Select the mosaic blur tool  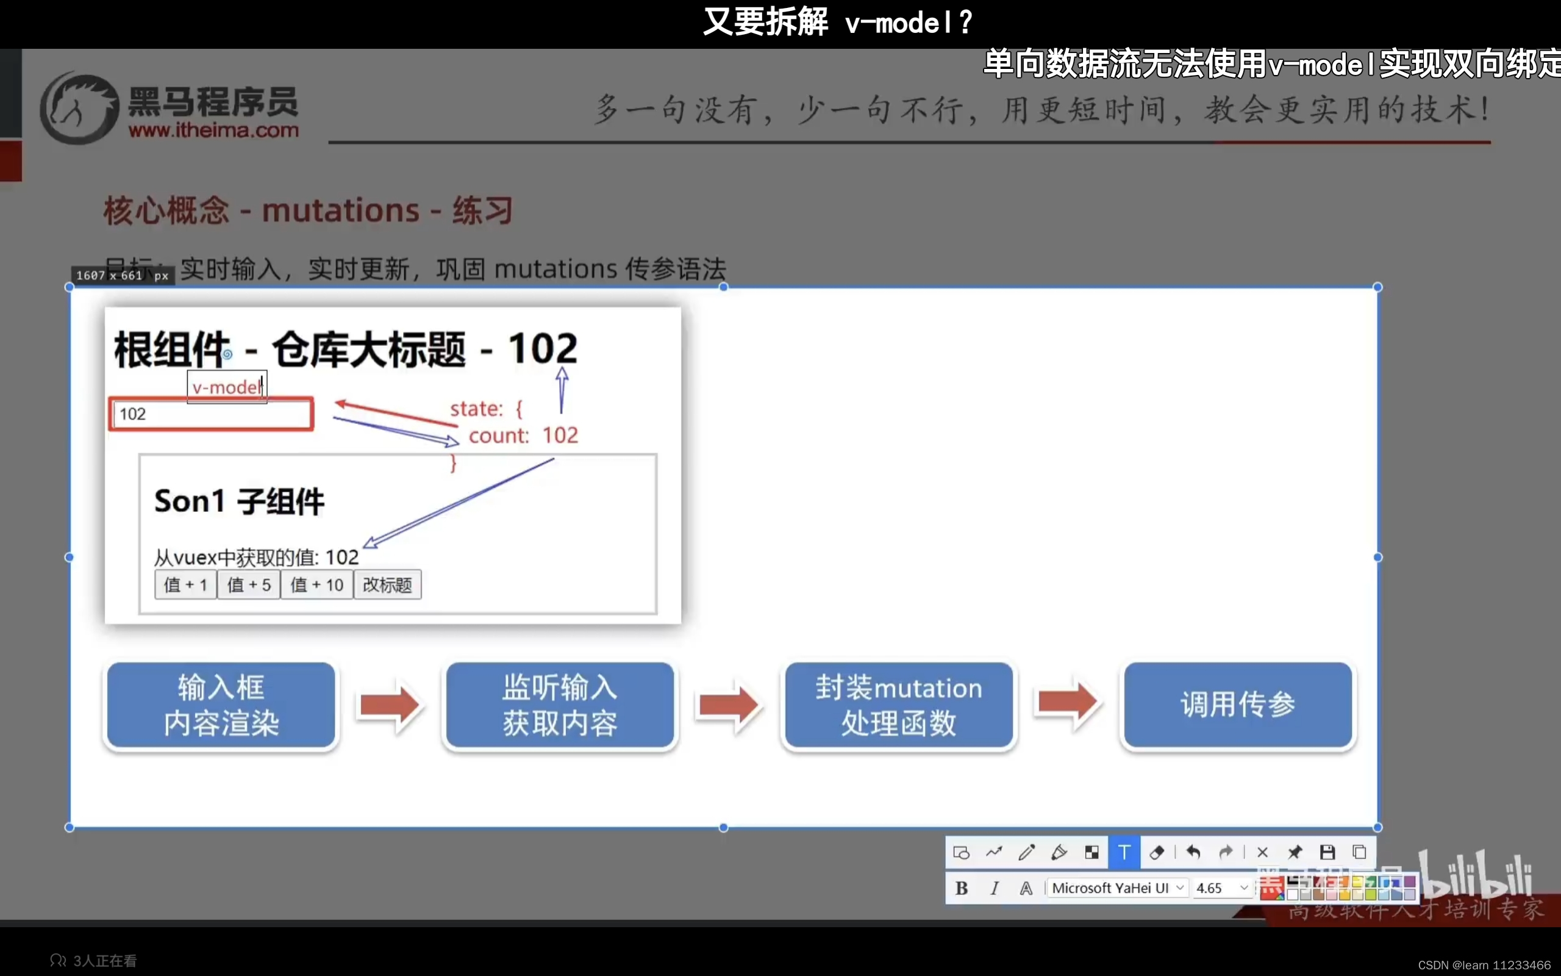[1091, 853]
